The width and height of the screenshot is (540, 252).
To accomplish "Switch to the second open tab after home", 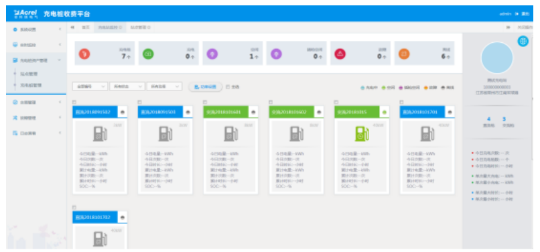I will [x=141, y=27].
